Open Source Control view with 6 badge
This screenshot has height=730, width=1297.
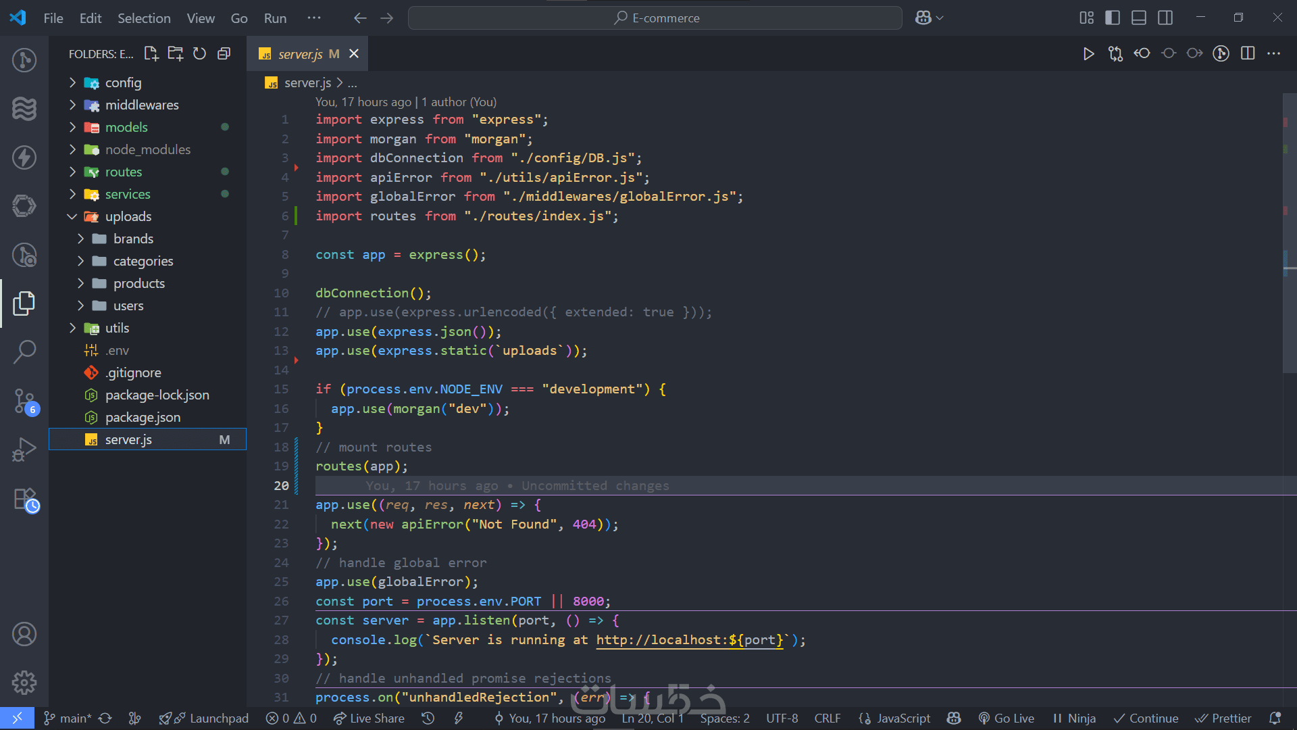[x=24, y=401]
